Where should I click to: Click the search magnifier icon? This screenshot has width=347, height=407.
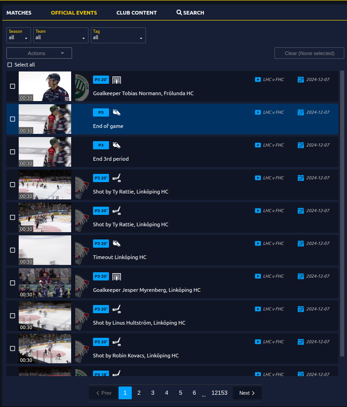[x=179, y=12]
